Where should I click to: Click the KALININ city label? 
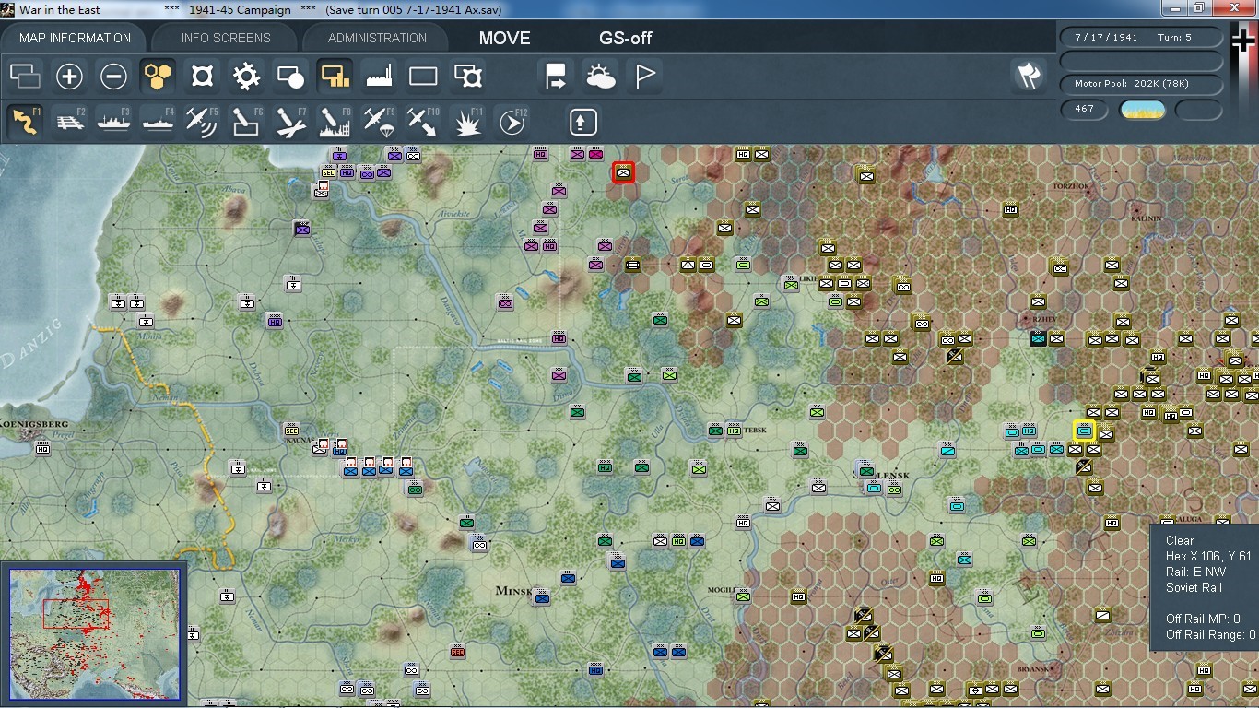click(1147, 218)
